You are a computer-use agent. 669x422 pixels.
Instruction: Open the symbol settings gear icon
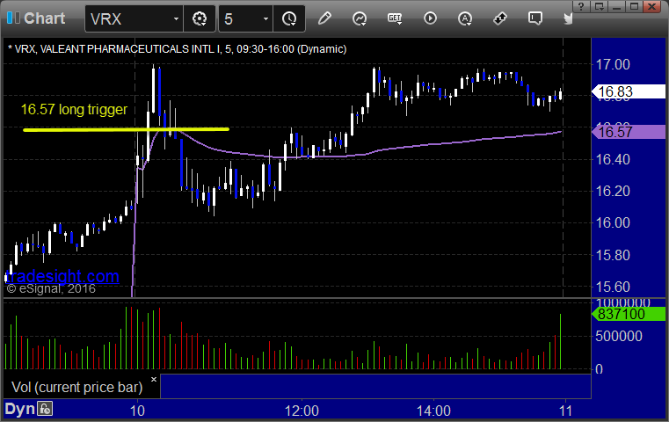200,18
